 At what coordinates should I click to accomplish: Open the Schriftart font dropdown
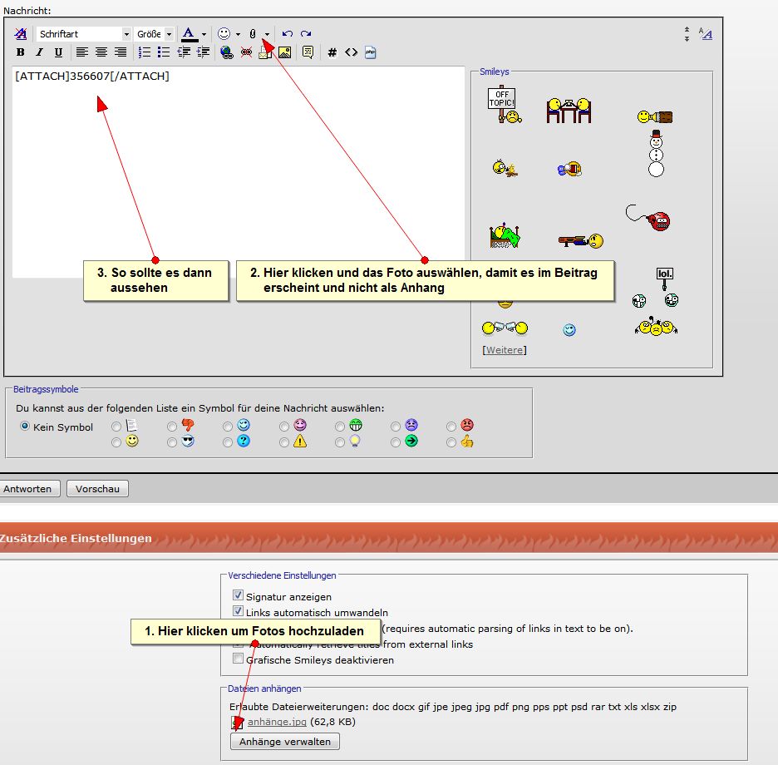tap(83, 34)
